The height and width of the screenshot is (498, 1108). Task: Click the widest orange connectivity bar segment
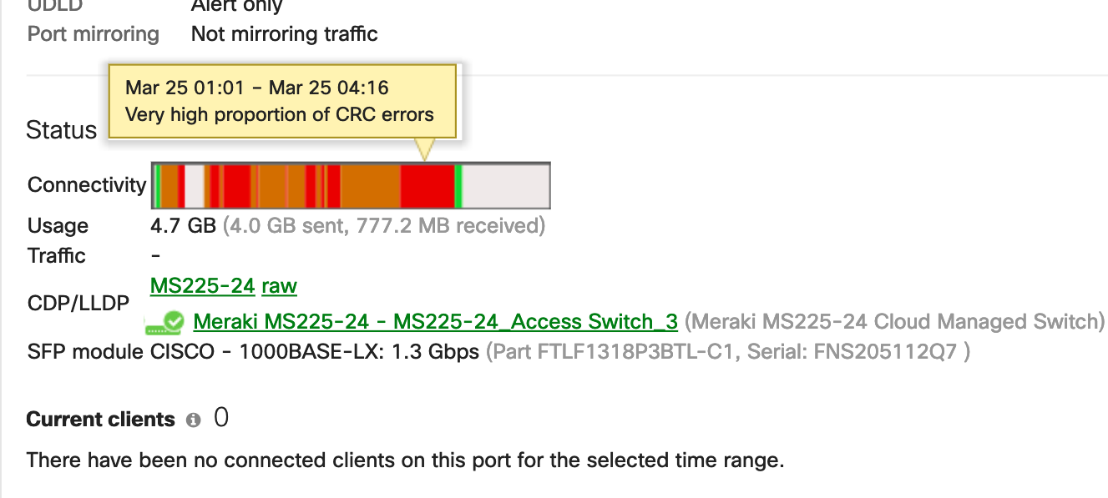[370, 186]
